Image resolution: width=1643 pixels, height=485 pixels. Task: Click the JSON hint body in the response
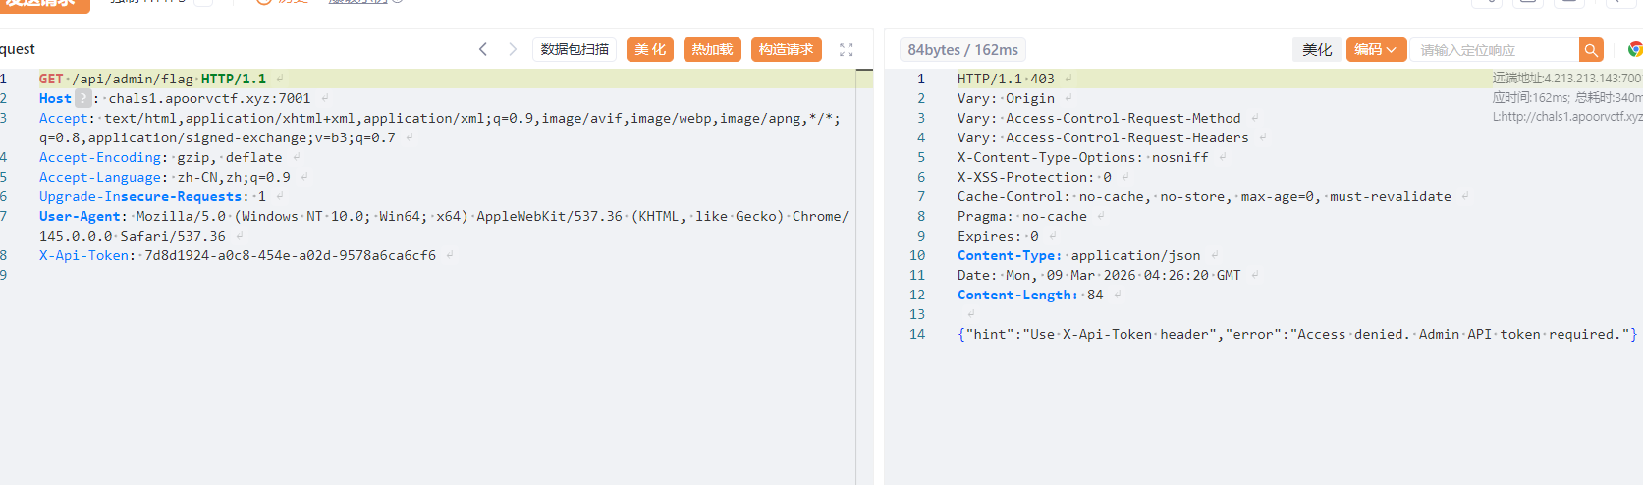click(1296, 334)
